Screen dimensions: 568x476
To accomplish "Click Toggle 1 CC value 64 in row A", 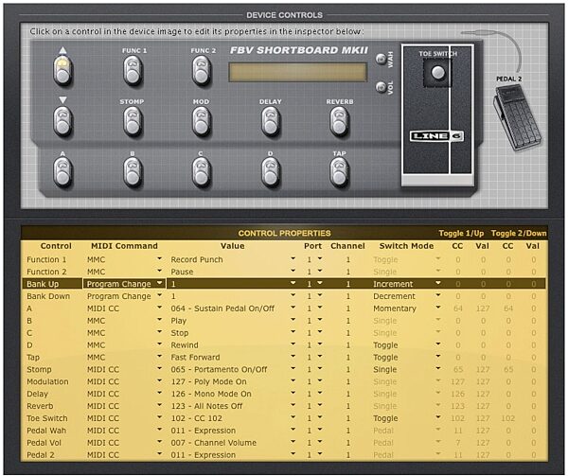I will coord(458,309).
